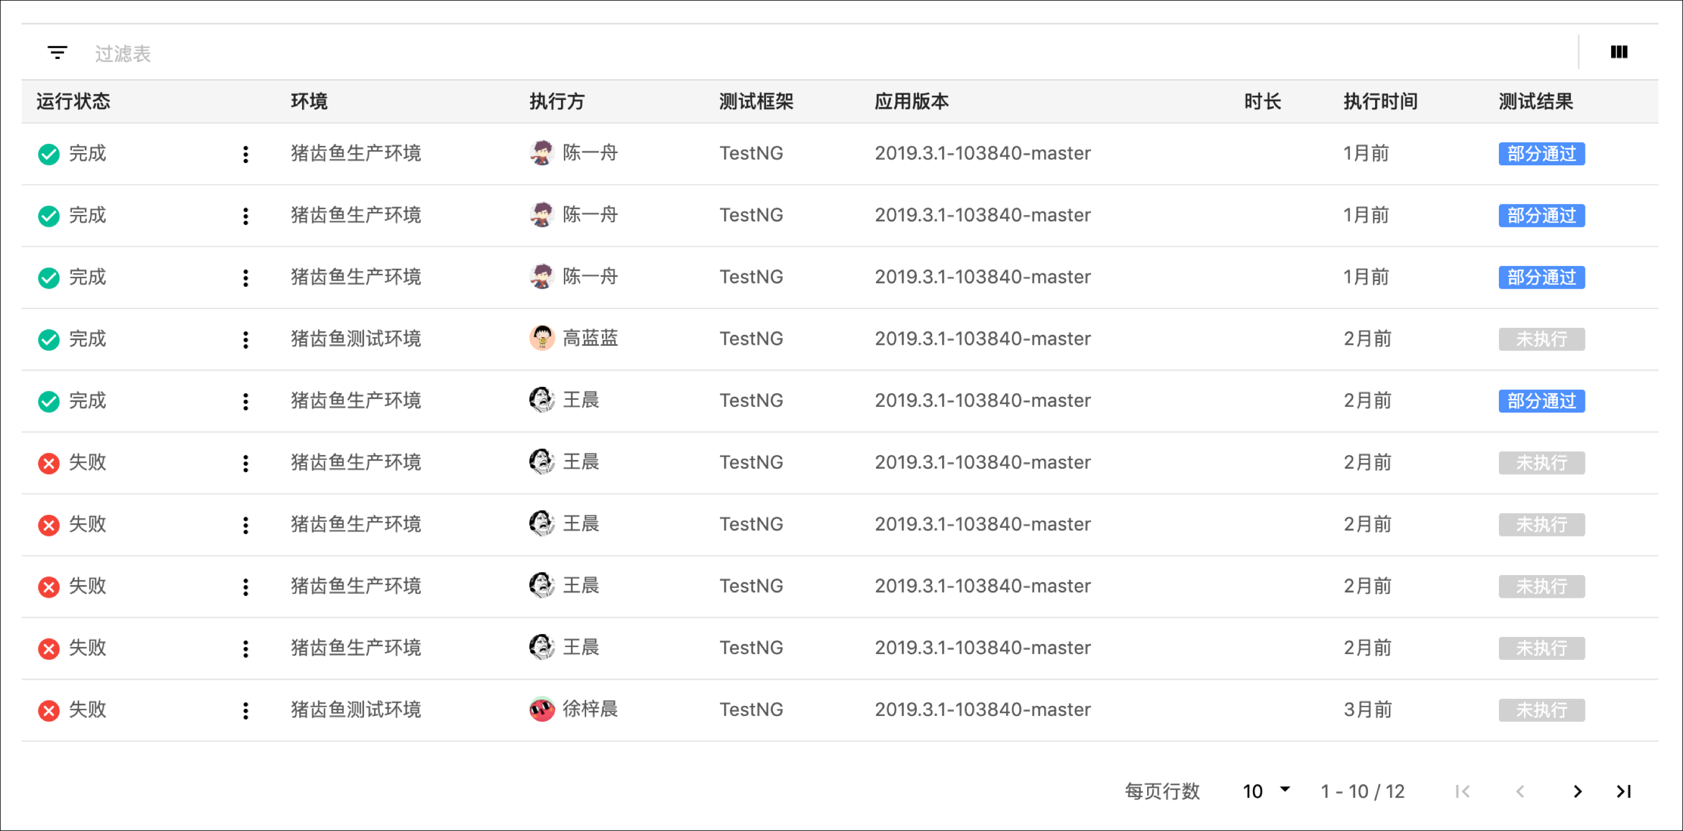1683x831 pixels.
Task: Open more-actions menu for 王晨 完成 row
Action: [x=245, y=401]
